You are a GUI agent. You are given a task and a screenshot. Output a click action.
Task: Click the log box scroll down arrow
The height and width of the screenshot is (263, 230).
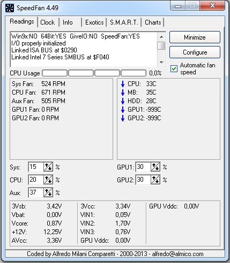pos(161,63)
